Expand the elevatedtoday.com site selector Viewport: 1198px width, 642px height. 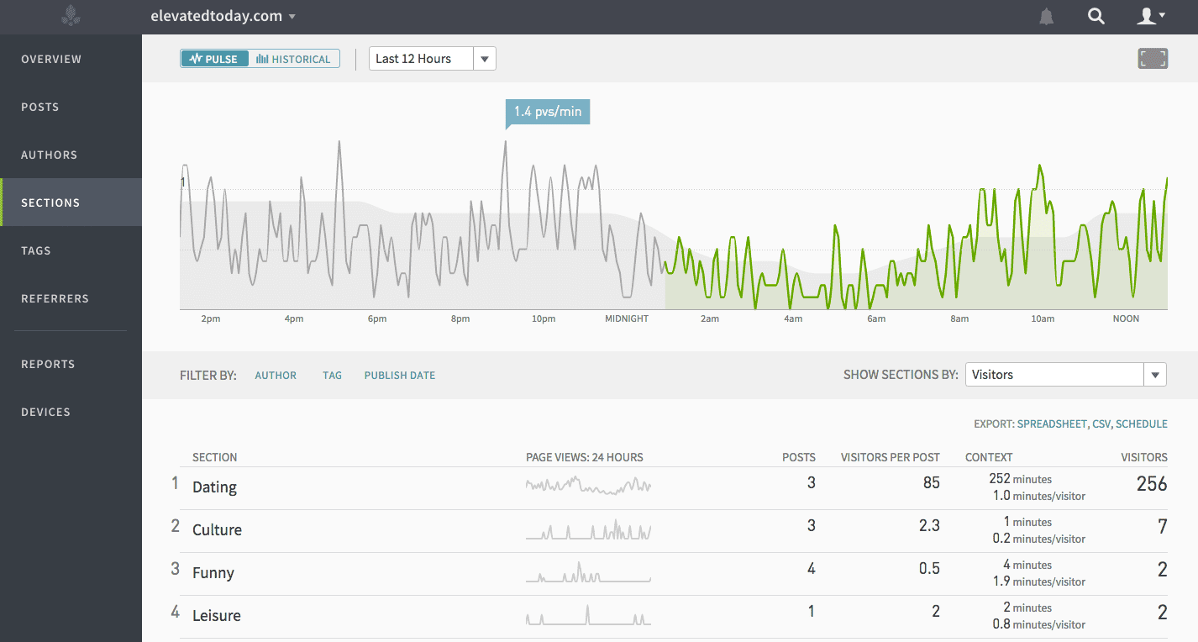(x=223, y=16)
